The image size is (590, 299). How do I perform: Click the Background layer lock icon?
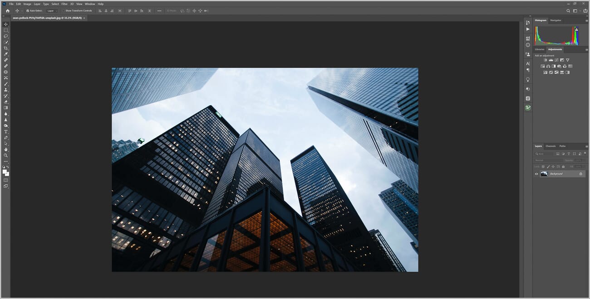(581, 174)
